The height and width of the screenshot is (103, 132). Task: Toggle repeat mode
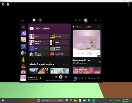[70, 77]
